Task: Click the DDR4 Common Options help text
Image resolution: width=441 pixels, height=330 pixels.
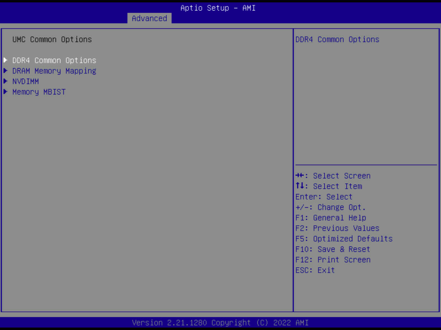Action: pyautogui.click(x=337, y=40)
